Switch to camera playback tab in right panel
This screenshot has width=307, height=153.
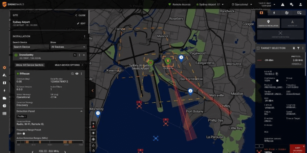(299, 13)
